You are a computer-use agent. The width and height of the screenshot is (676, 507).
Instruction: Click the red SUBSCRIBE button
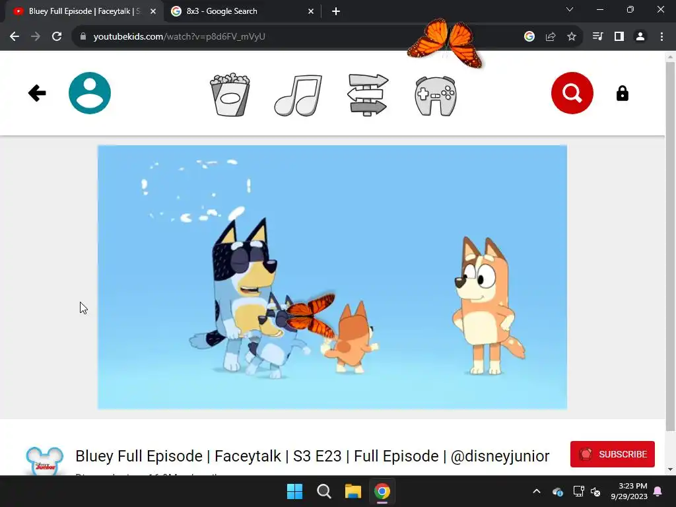(612, 454)
